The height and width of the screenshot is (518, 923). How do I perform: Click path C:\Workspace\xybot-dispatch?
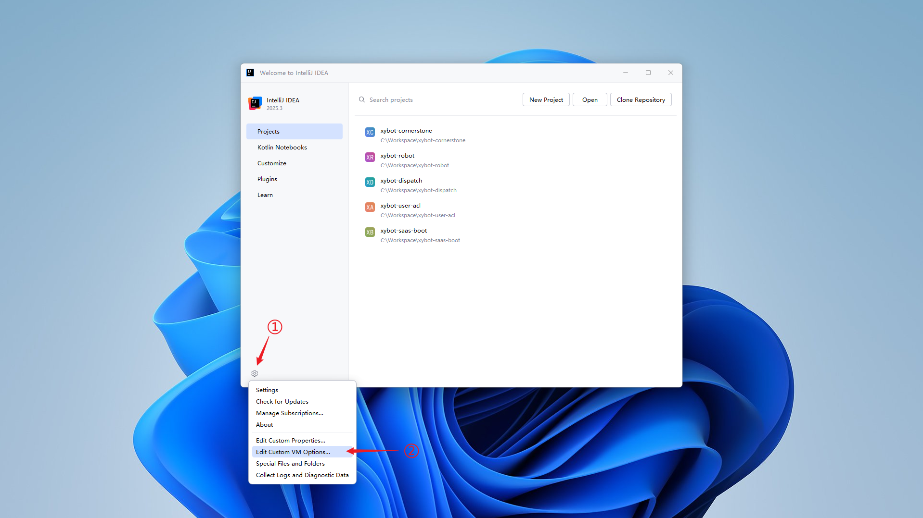coord(418,190)
